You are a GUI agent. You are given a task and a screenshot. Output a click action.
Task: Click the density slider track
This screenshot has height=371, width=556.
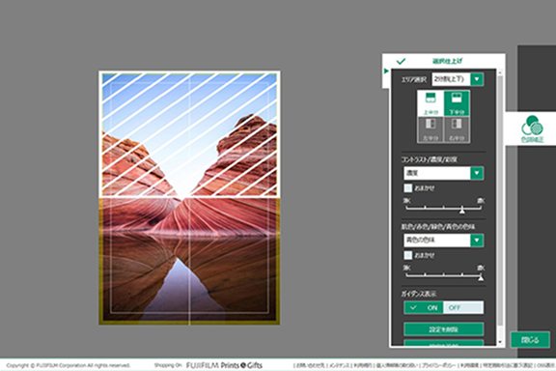pos(444,208)
